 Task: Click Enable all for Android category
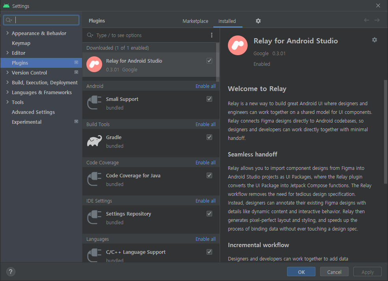pyautogui.click(x=205, y=86)
